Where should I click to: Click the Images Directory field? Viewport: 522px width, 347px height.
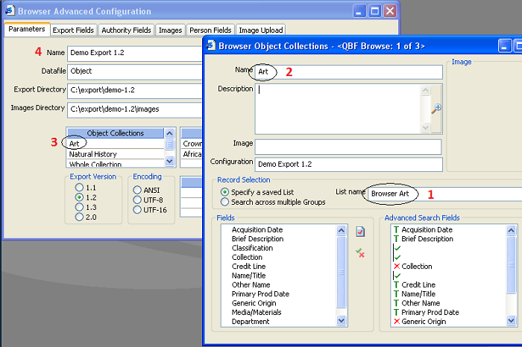[x=135, y=109]
